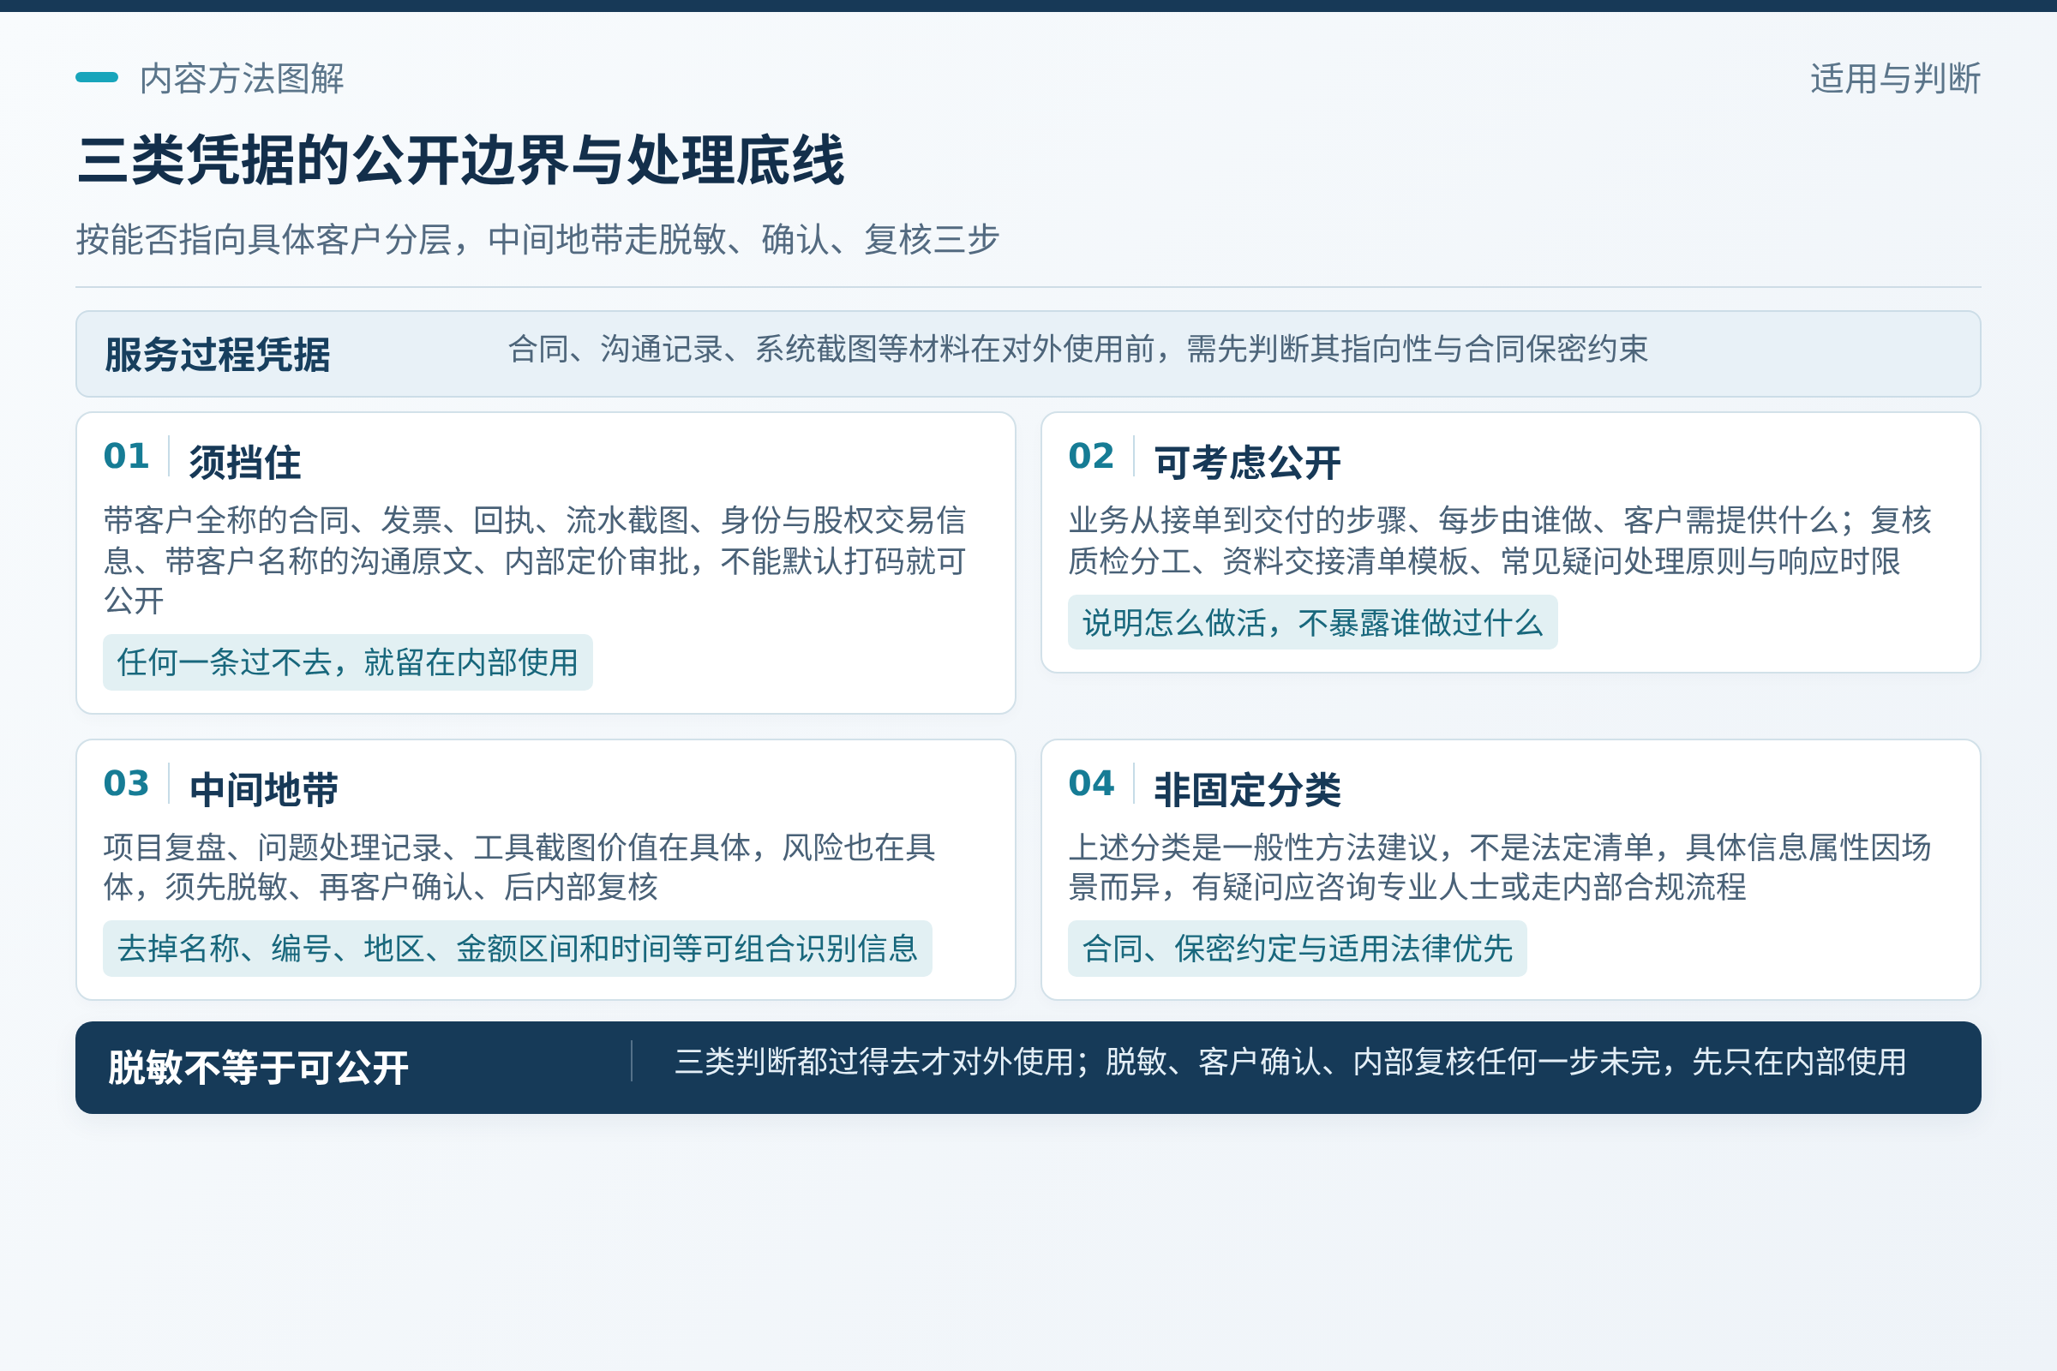Click the 适用与判断 label at top right
The height and width of the screenshot is (1371, 2057).
(1895, 79)
